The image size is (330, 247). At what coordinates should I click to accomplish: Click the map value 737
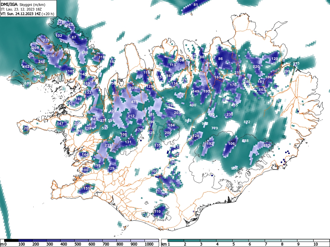click(x=181, y=95)
